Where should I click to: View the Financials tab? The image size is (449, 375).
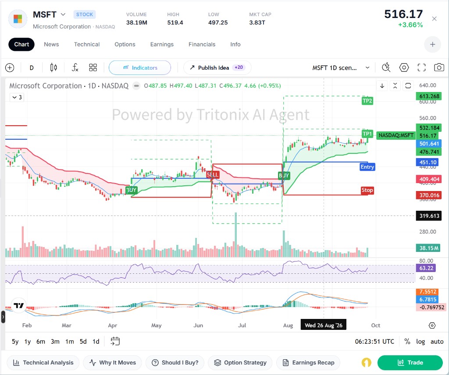pos(202,44)
